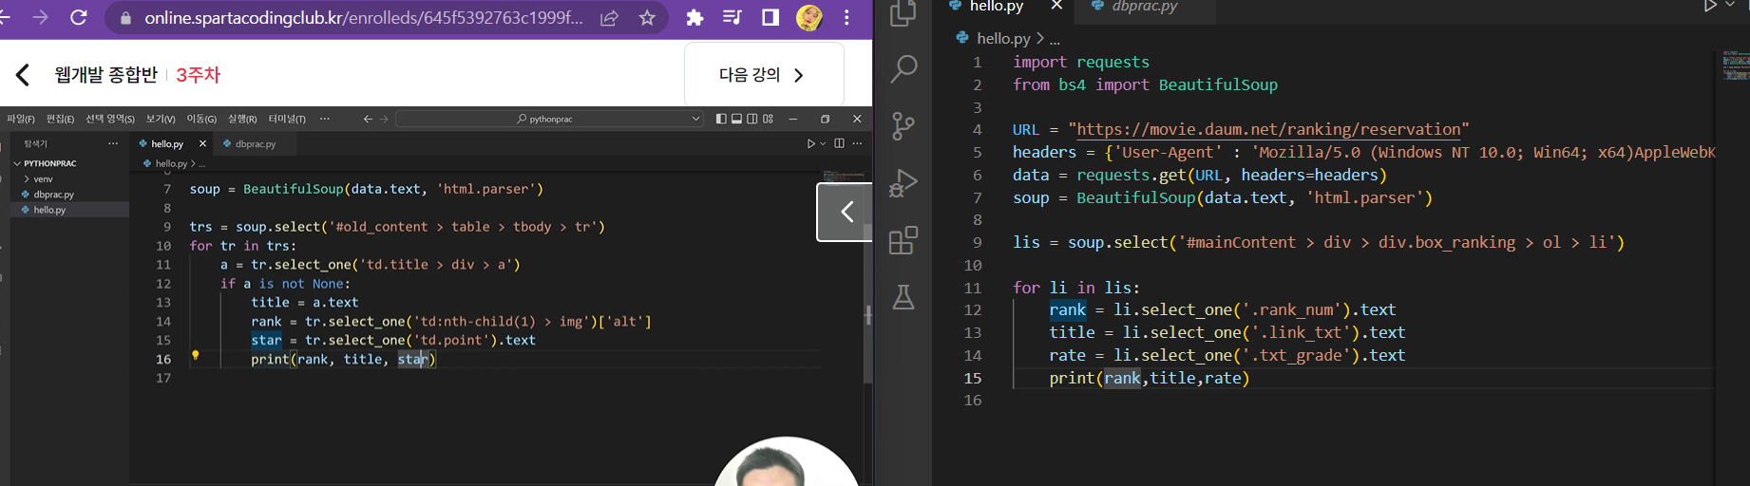Open 편집(E) menu in video VS Code
Image resolution: width=1750 pixels, height=486 pixels.
[60, 119]
